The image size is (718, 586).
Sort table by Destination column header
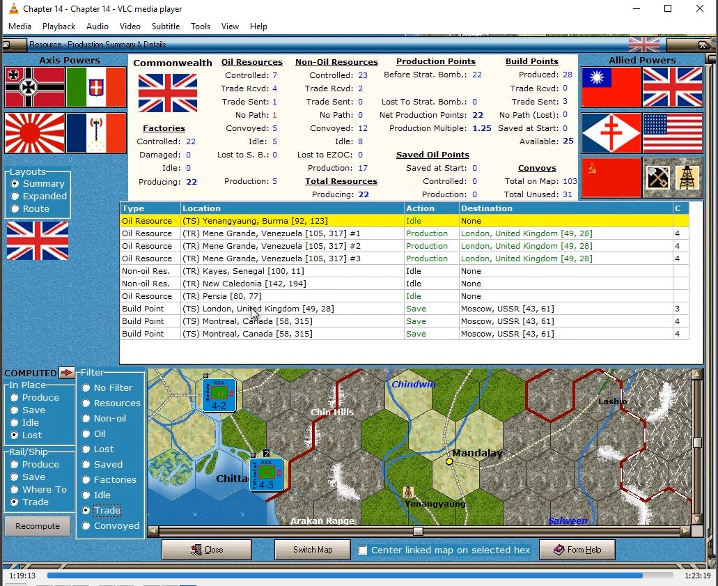tap(566, 208)
